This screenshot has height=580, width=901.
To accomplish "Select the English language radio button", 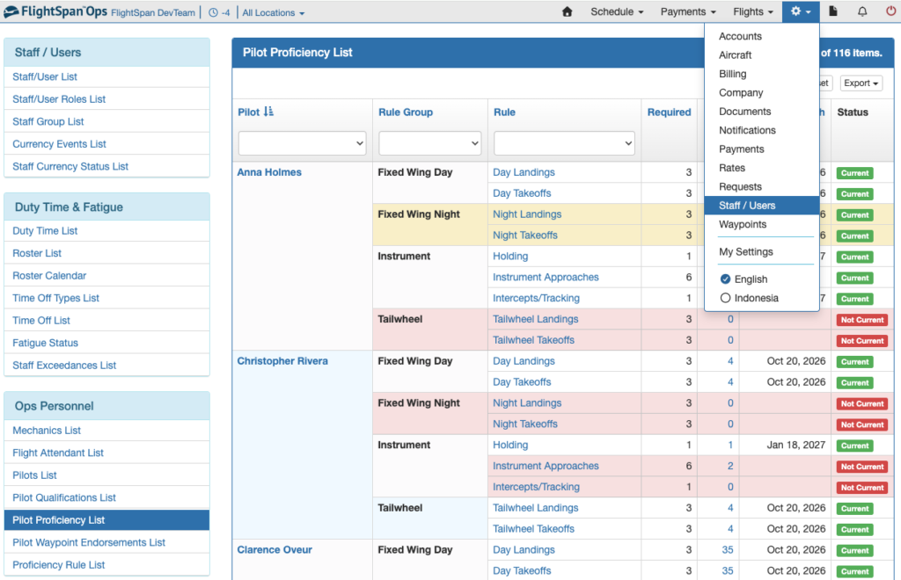I will tap(725, 279).
